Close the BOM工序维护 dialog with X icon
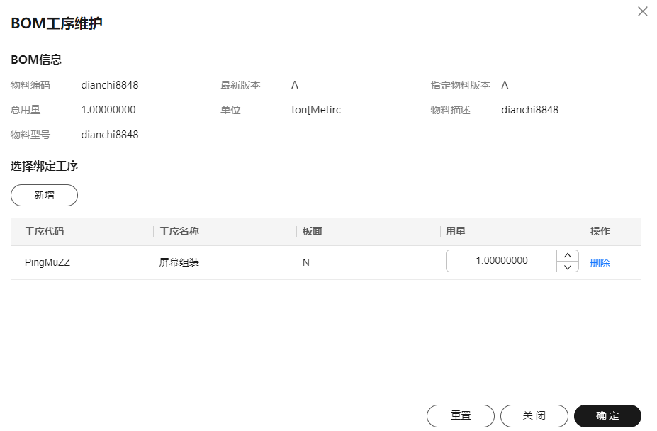The height and width of the screenshot is (431, 657). coord(642,11)
